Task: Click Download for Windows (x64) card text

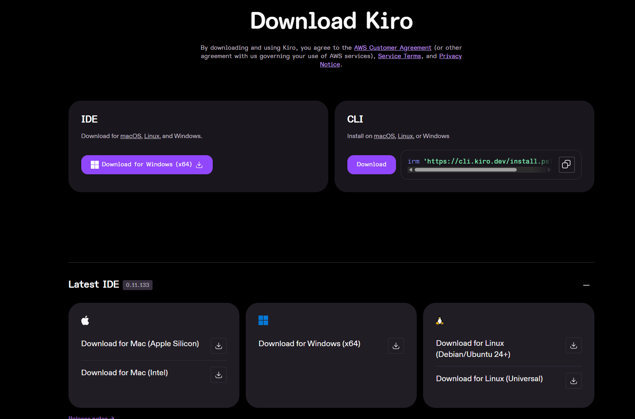Action: [310, 343]
